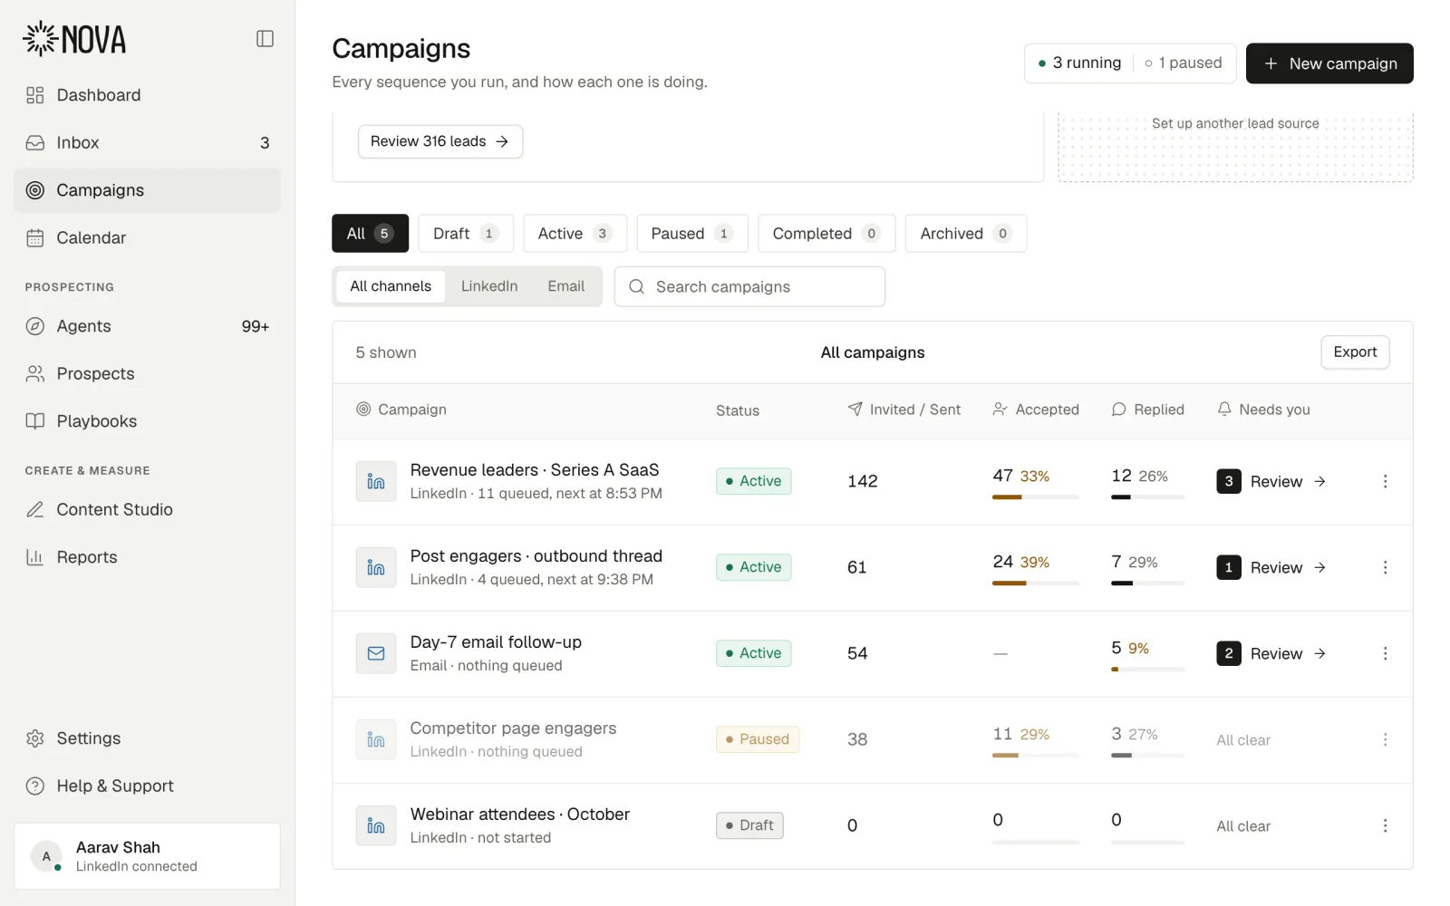Open Playbooks in sidebar
1450x906 pixels.
tap(147, 421)
